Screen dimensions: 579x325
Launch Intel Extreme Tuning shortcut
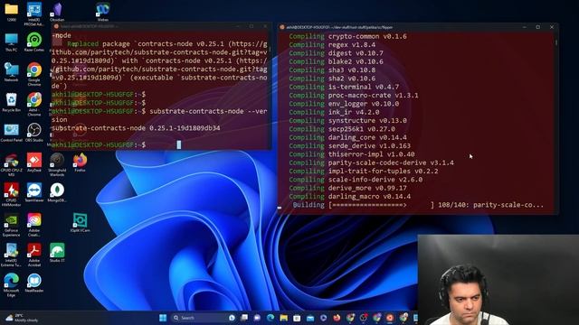point(11,255)
